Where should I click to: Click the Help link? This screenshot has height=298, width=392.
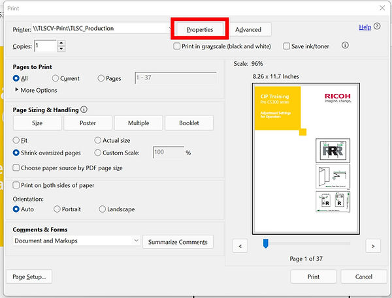pyautogui.click(x=365, y=27)
